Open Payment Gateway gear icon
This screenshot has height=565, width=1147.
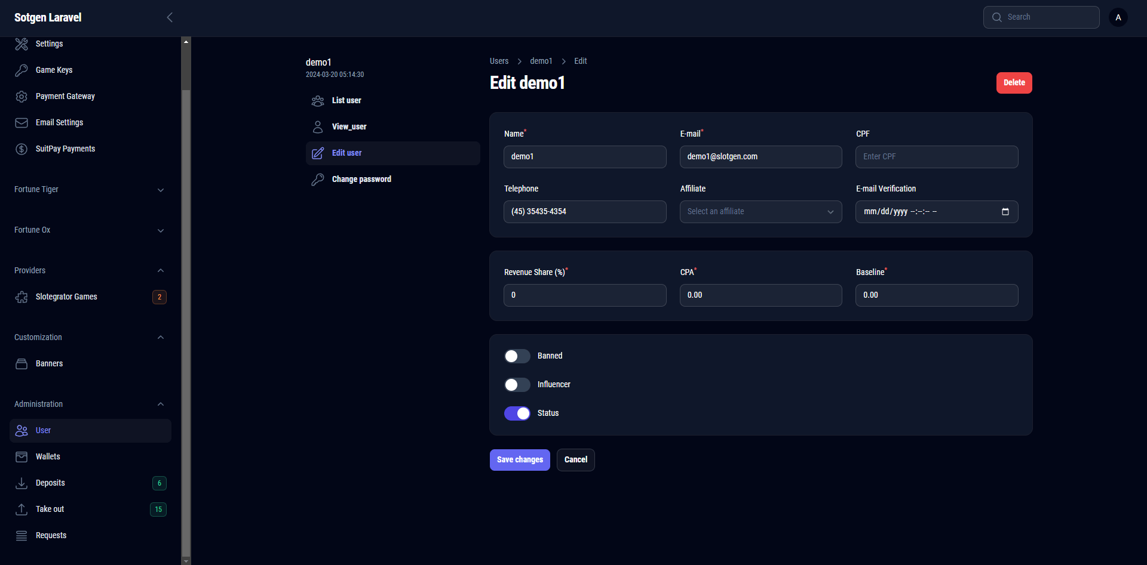22,97
